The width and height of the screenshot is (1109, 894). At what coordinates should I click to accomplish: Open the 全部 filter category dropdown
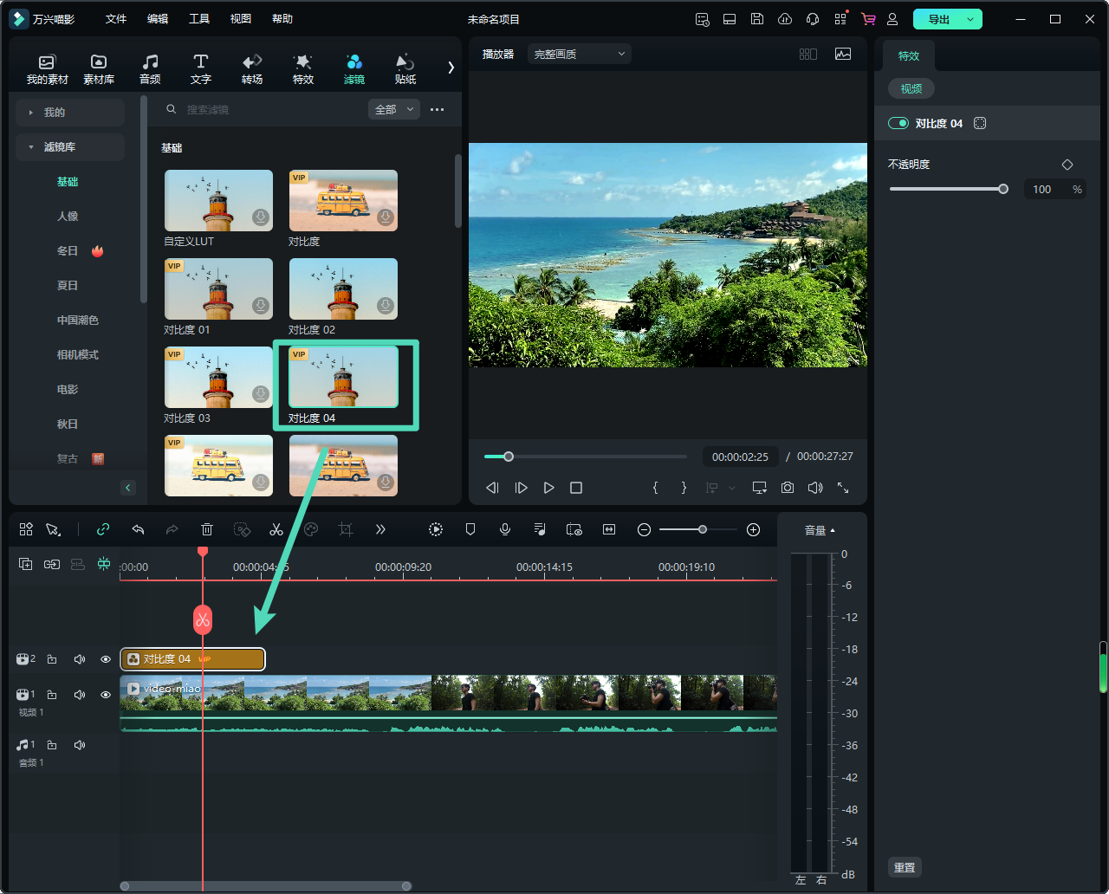point(393,109)
